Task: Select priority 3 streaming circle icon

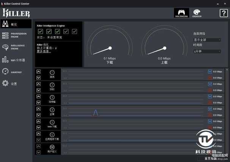Action: tap(52, 97)
